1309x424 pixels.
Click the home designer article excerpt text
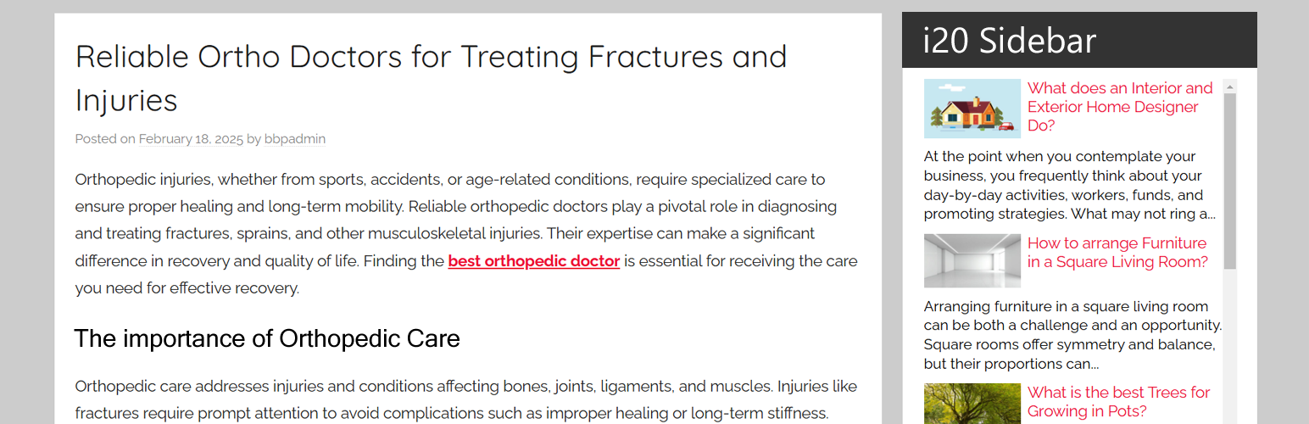tap(1069, 185)
